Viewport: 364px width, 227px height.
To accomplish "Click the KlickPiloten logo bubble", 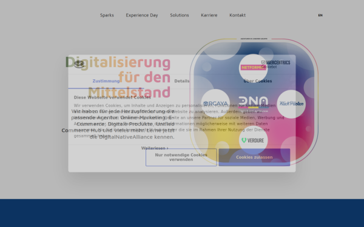I will click(x=291, y=104).
